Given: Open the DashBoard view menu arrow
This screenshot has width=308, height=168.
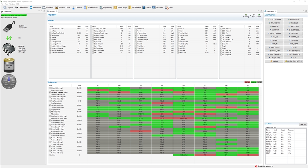Looking at the screenshot, I should [x=39, y=11].
